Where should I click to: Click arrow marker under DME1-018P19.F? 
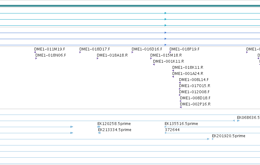coord(170,52)
